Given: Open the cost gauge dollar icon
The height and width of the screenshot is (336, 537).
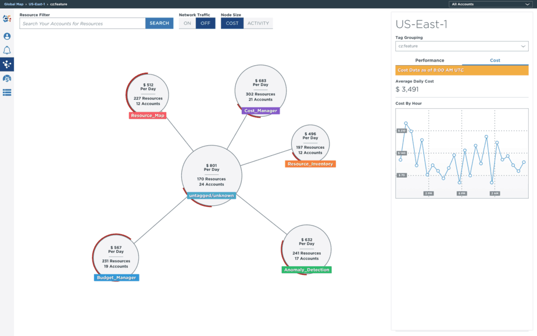Looking at the screenshot, I should pos(7,78).
